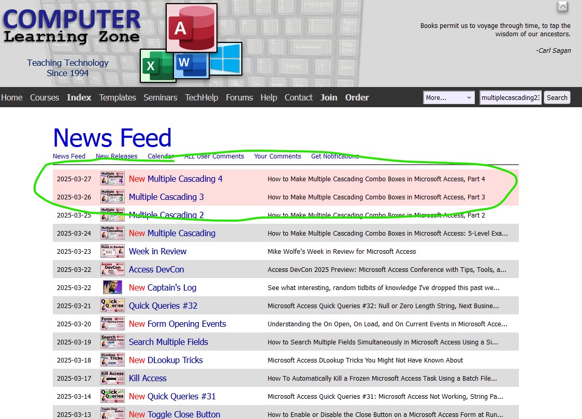Click the Microsoft Access logo icon
This screenshot has height=419, width=582.
click(191, 27)
